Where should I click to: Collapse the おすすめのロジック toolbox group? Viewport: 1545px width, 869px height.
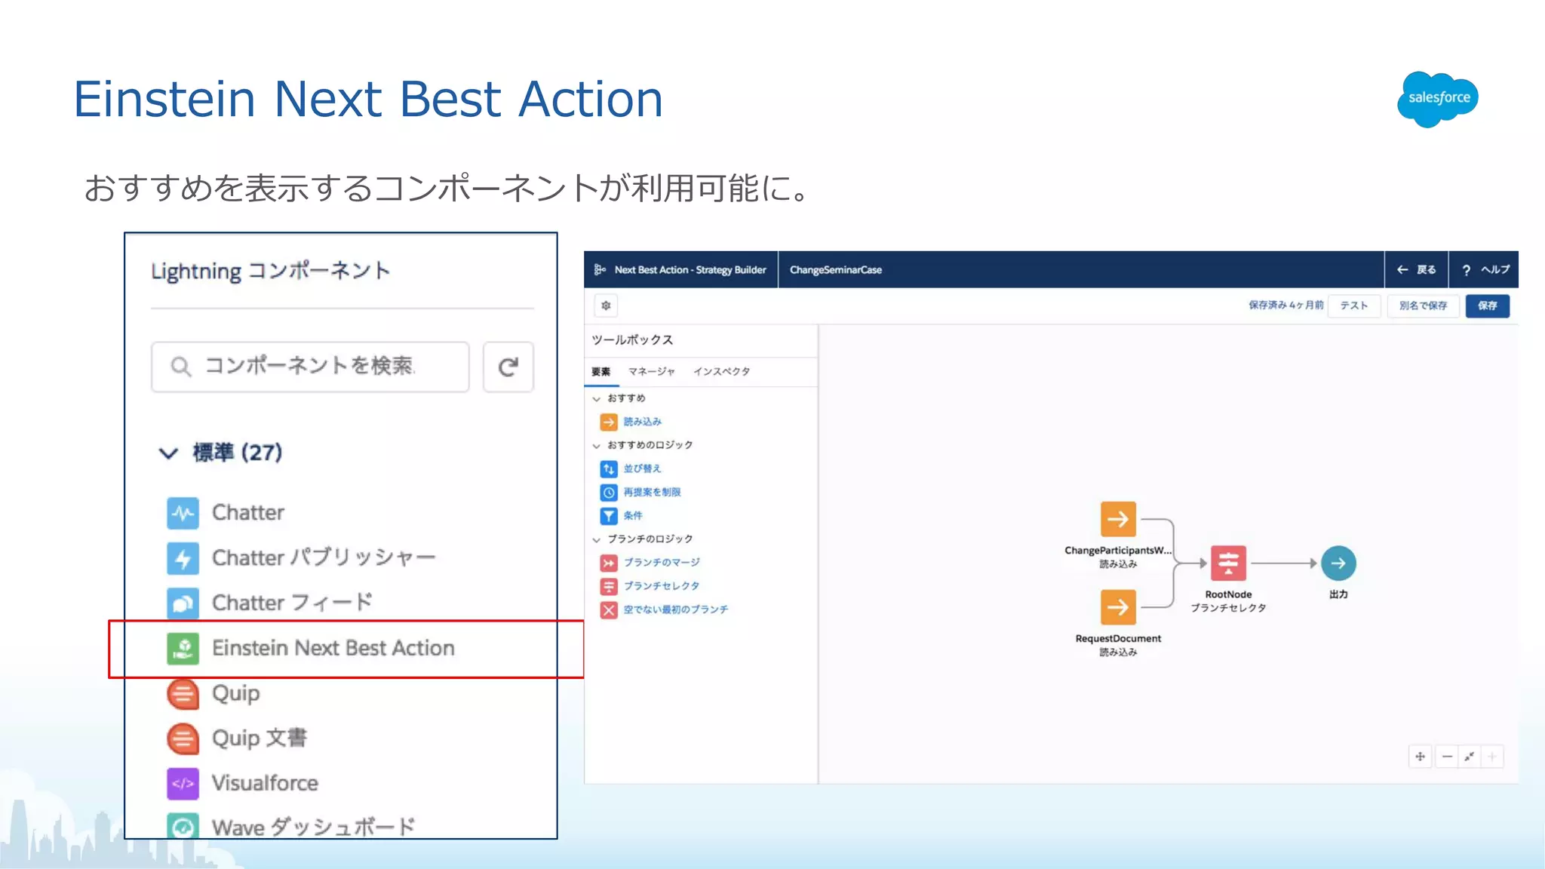click(x=596, y=446)
